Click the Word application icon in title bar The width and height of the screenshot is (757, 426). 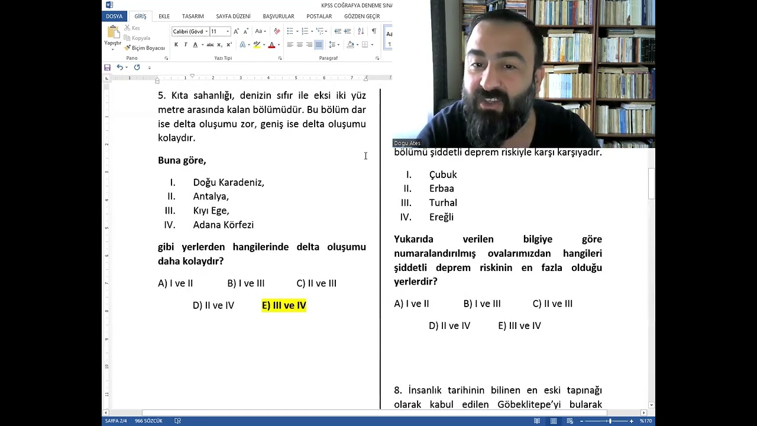[109, 5]
